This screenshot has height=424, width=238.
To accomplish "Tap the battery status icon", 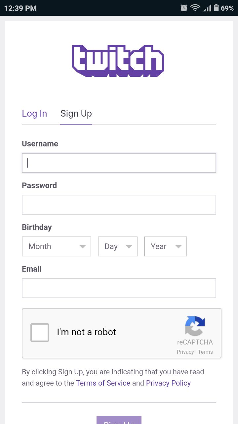I will [x=216, y=8].
